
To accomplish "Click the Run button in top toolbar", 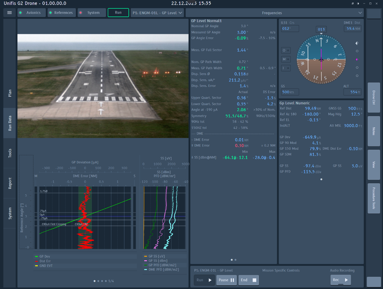I will 118,12.
